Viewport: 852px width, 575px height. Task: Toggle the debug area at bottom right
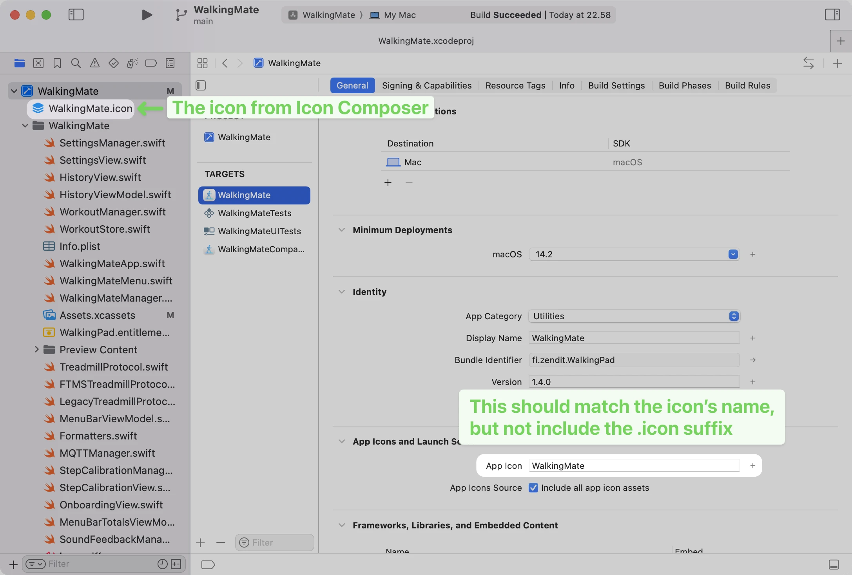834,564
